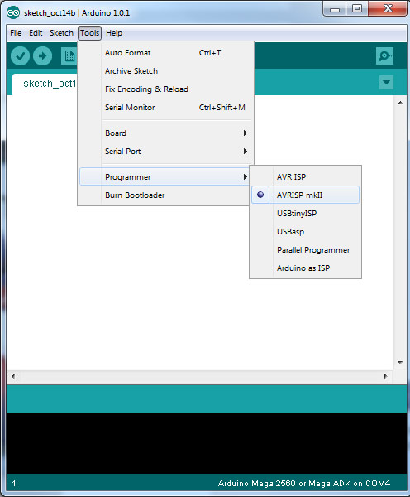Image resolution: width=410 pixels, height=497 pixels.
Task: Click the Upload arrow toolbar button
Action: 42,56
